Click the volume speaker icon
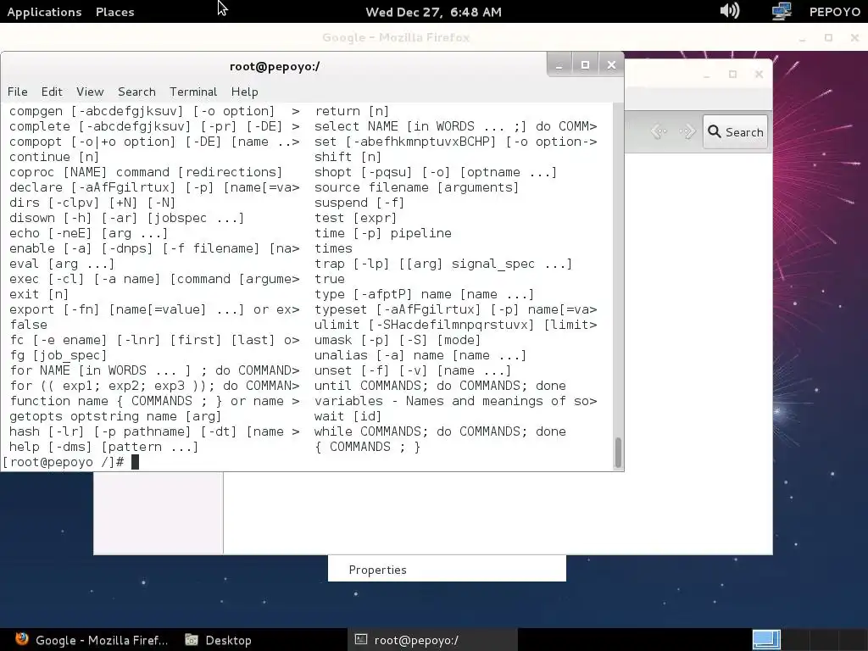The width and height of the screenshot is (868, 651). (730, 11)
